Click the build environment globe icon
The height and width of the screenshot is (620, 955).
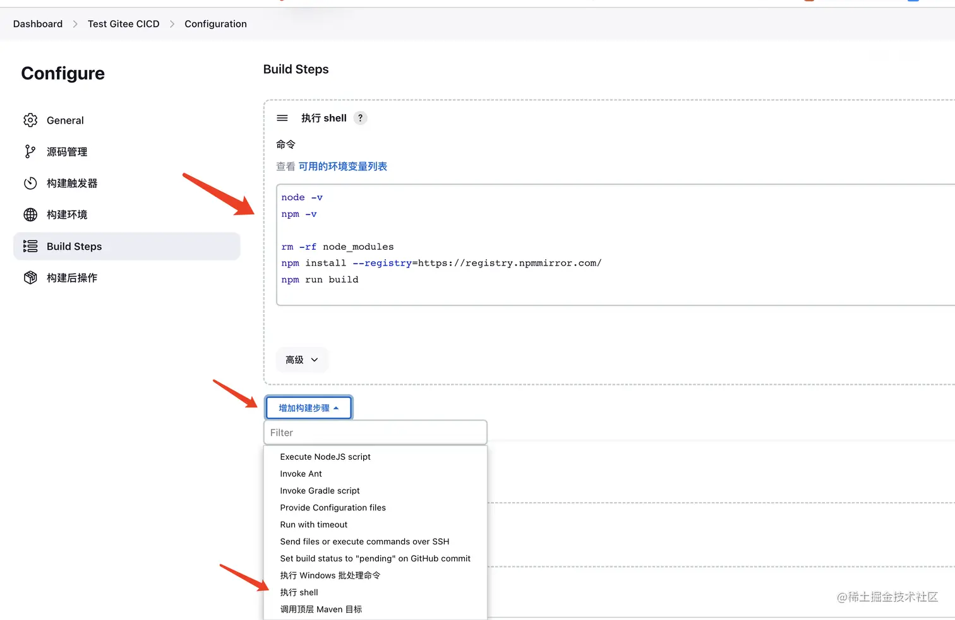pyautogui.click(x=30, y=214)
